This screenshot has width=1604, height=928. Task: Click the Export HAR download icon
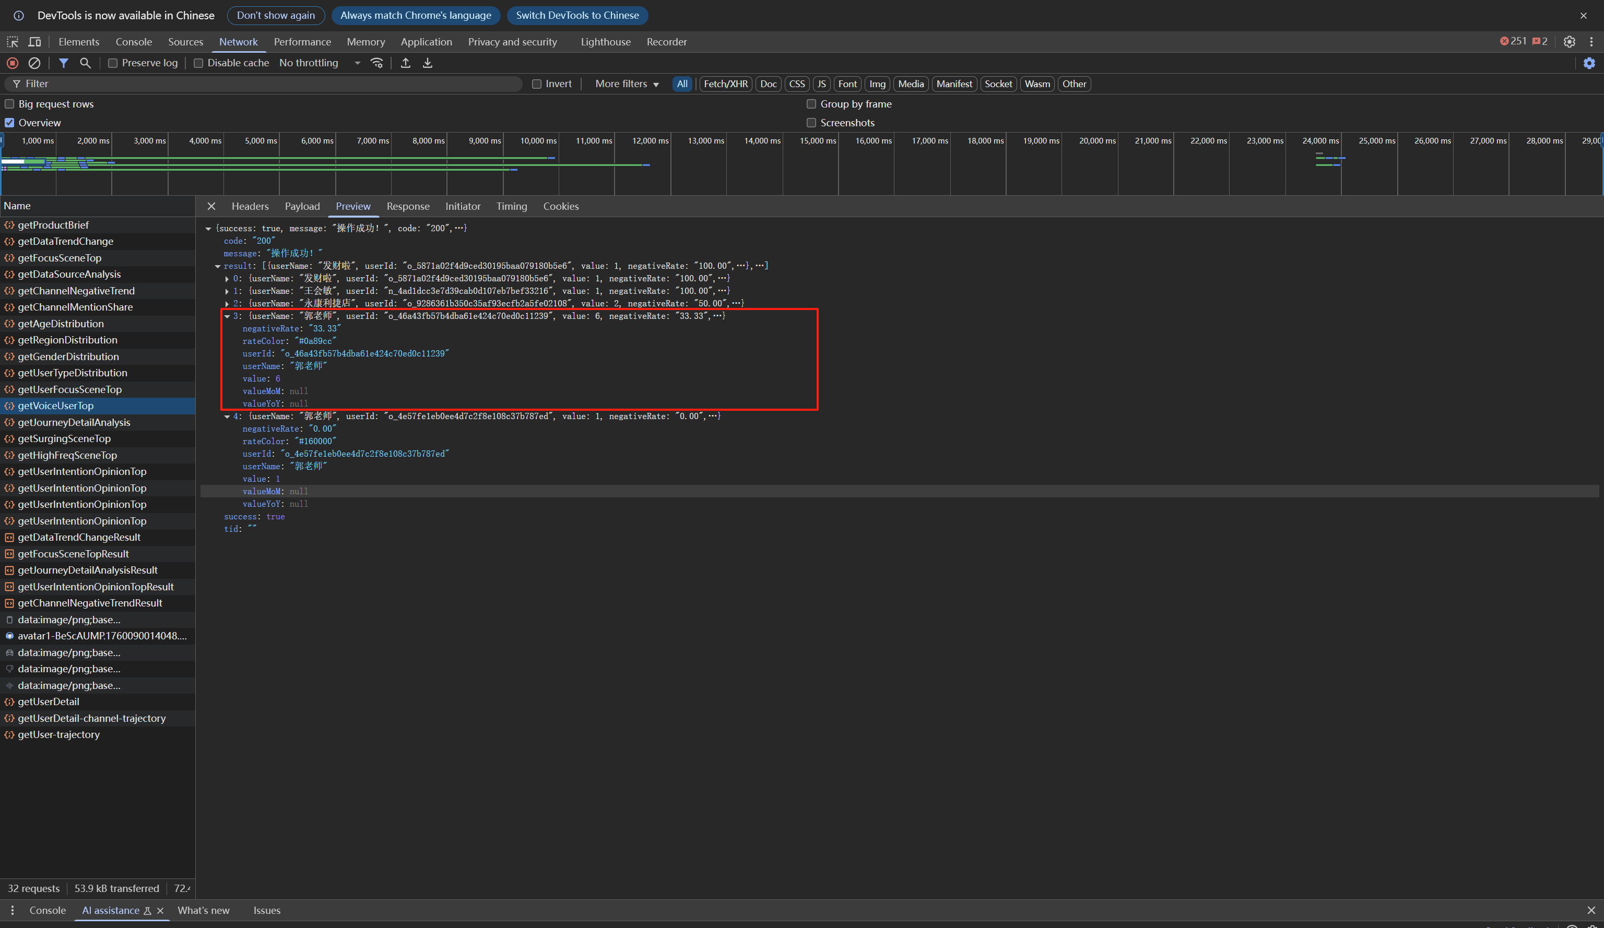[428, 63]
